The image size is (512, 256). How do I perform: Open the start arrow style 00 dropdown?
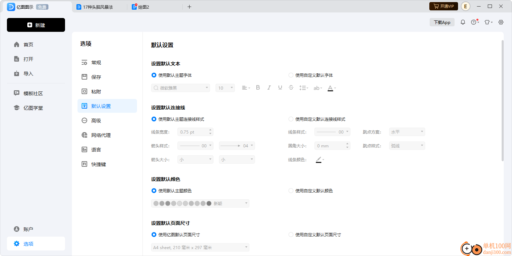195,146
